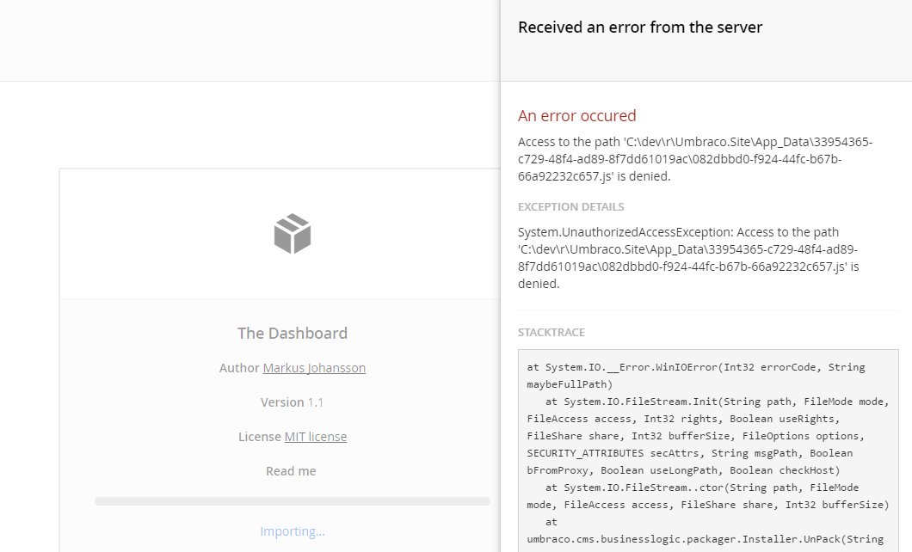Open Markus Johansson author link
Image resolution: width=912 pixels, height=552 pixels.
point(314,368)
